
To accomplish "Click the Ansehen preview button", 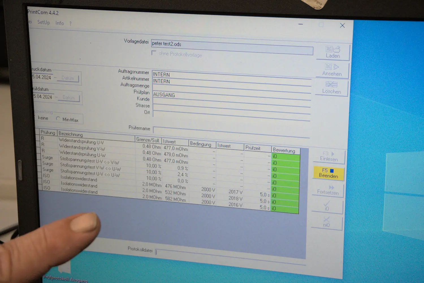I will click(x=332, y=70).
